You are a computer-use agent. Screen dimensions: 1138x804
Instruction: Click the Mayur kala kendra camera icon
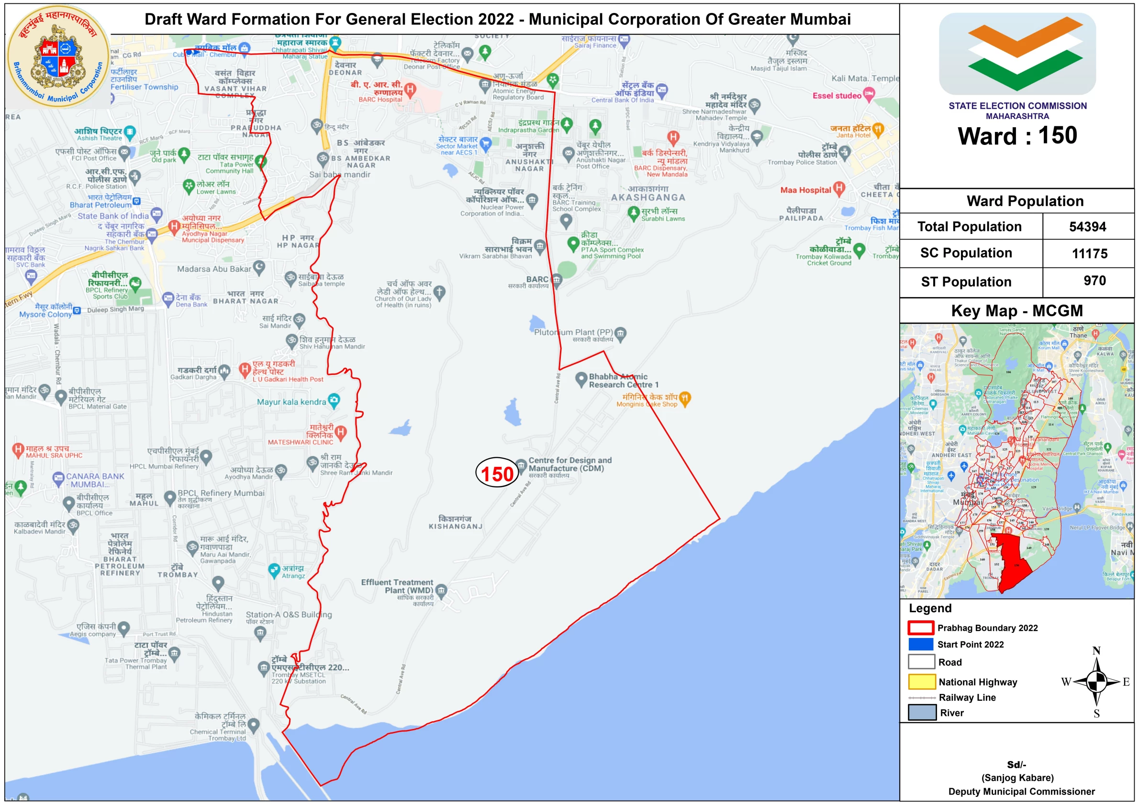pos(335,400)
